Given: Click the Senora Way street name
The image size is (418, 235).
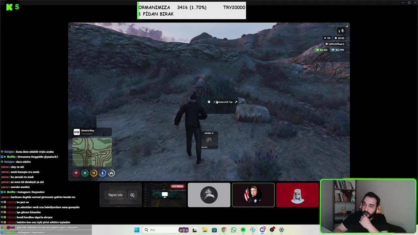Looking at the screenshot, I should pos(88,131).
